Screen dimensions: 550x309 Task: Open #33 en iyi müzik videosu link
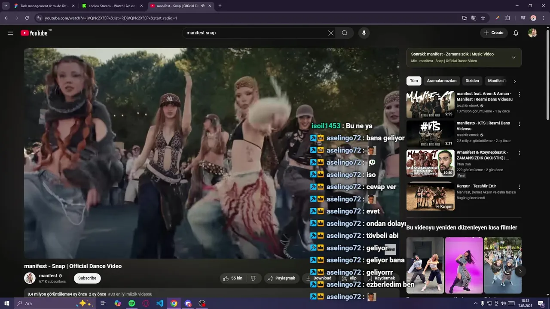tap(130, 294)
